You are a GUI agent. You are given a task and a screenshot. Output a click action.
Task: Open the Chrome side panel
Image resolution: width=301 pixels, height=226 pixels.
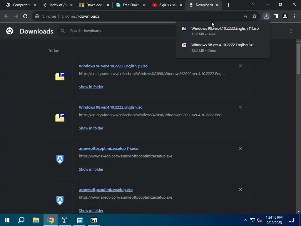pos(276,16)
